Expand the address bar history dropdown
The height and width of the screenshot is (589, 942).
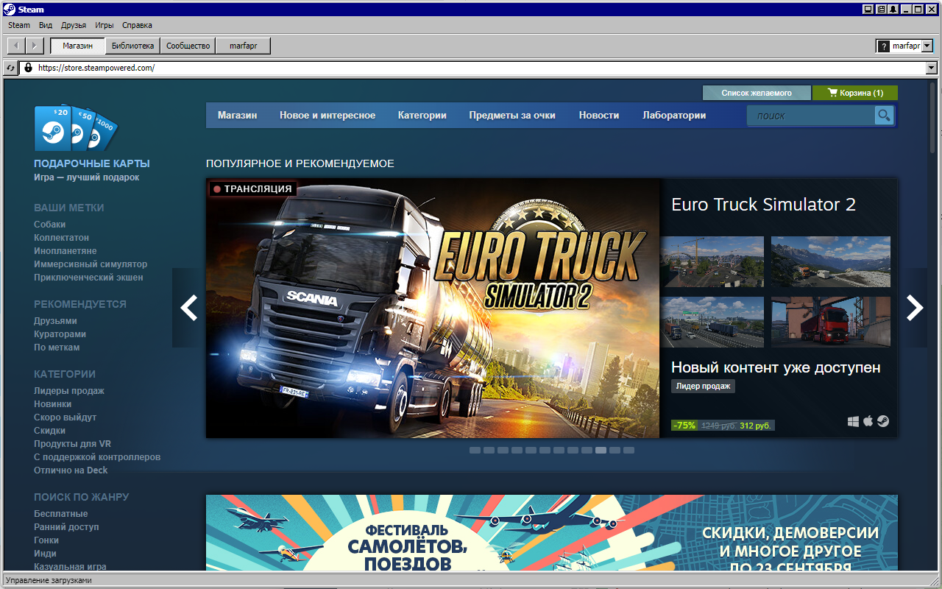932,68
